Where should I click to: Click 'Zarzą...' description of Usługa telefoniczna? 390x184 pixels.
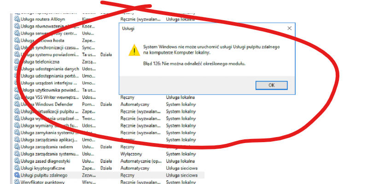89,62
